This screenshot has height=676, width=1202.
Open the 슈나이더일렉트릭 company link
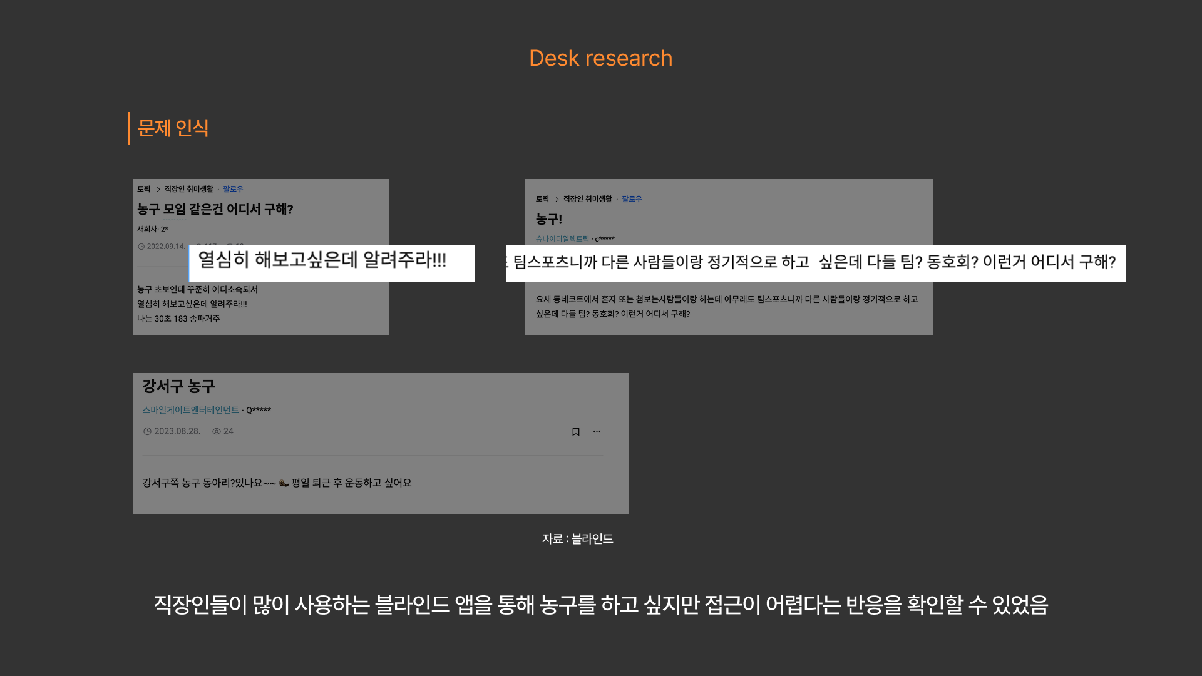coord(562,239)
